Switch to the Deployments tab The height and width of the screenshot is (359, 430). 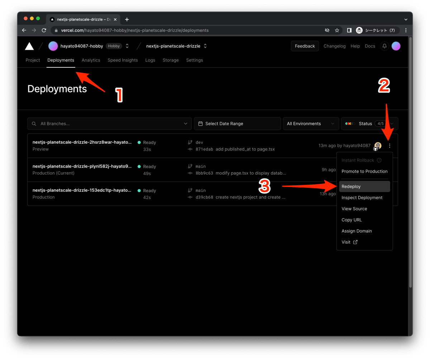(x=61, y=60)
